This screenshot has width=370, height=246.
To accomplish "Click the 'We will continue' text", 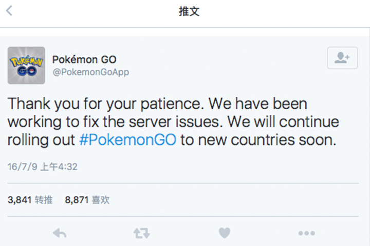I will [x=283, y=122].
